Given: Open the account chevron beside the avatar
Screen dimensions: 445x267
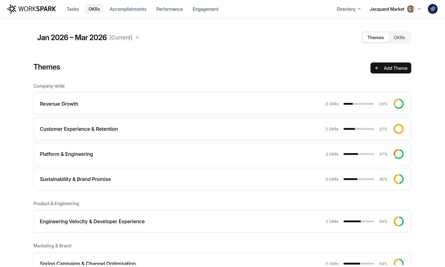Looking at the screenshot, I should pyautogui.click(x=419, y=9).
